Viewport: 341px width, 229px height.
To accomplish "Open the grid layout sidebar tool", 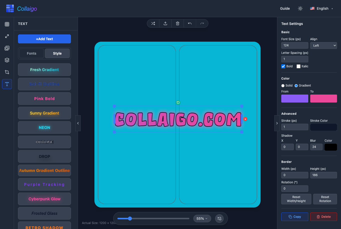I will [x=7, y=24].
